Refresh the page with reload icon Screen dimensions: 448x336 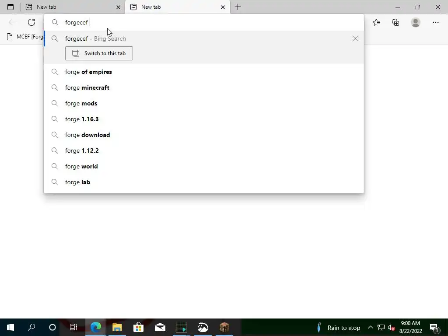coord(31,22)
